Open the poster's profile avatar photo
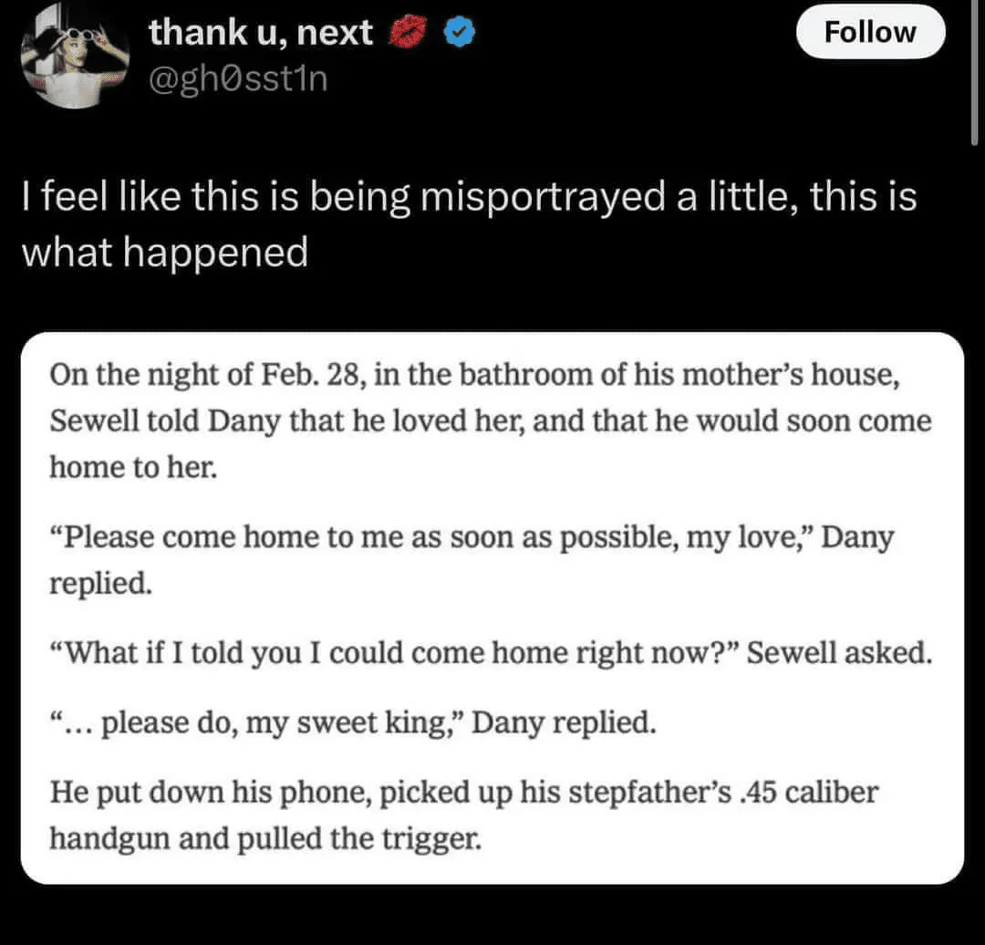The height and width of the screenshot is (945, 985). tap(76, 57)
